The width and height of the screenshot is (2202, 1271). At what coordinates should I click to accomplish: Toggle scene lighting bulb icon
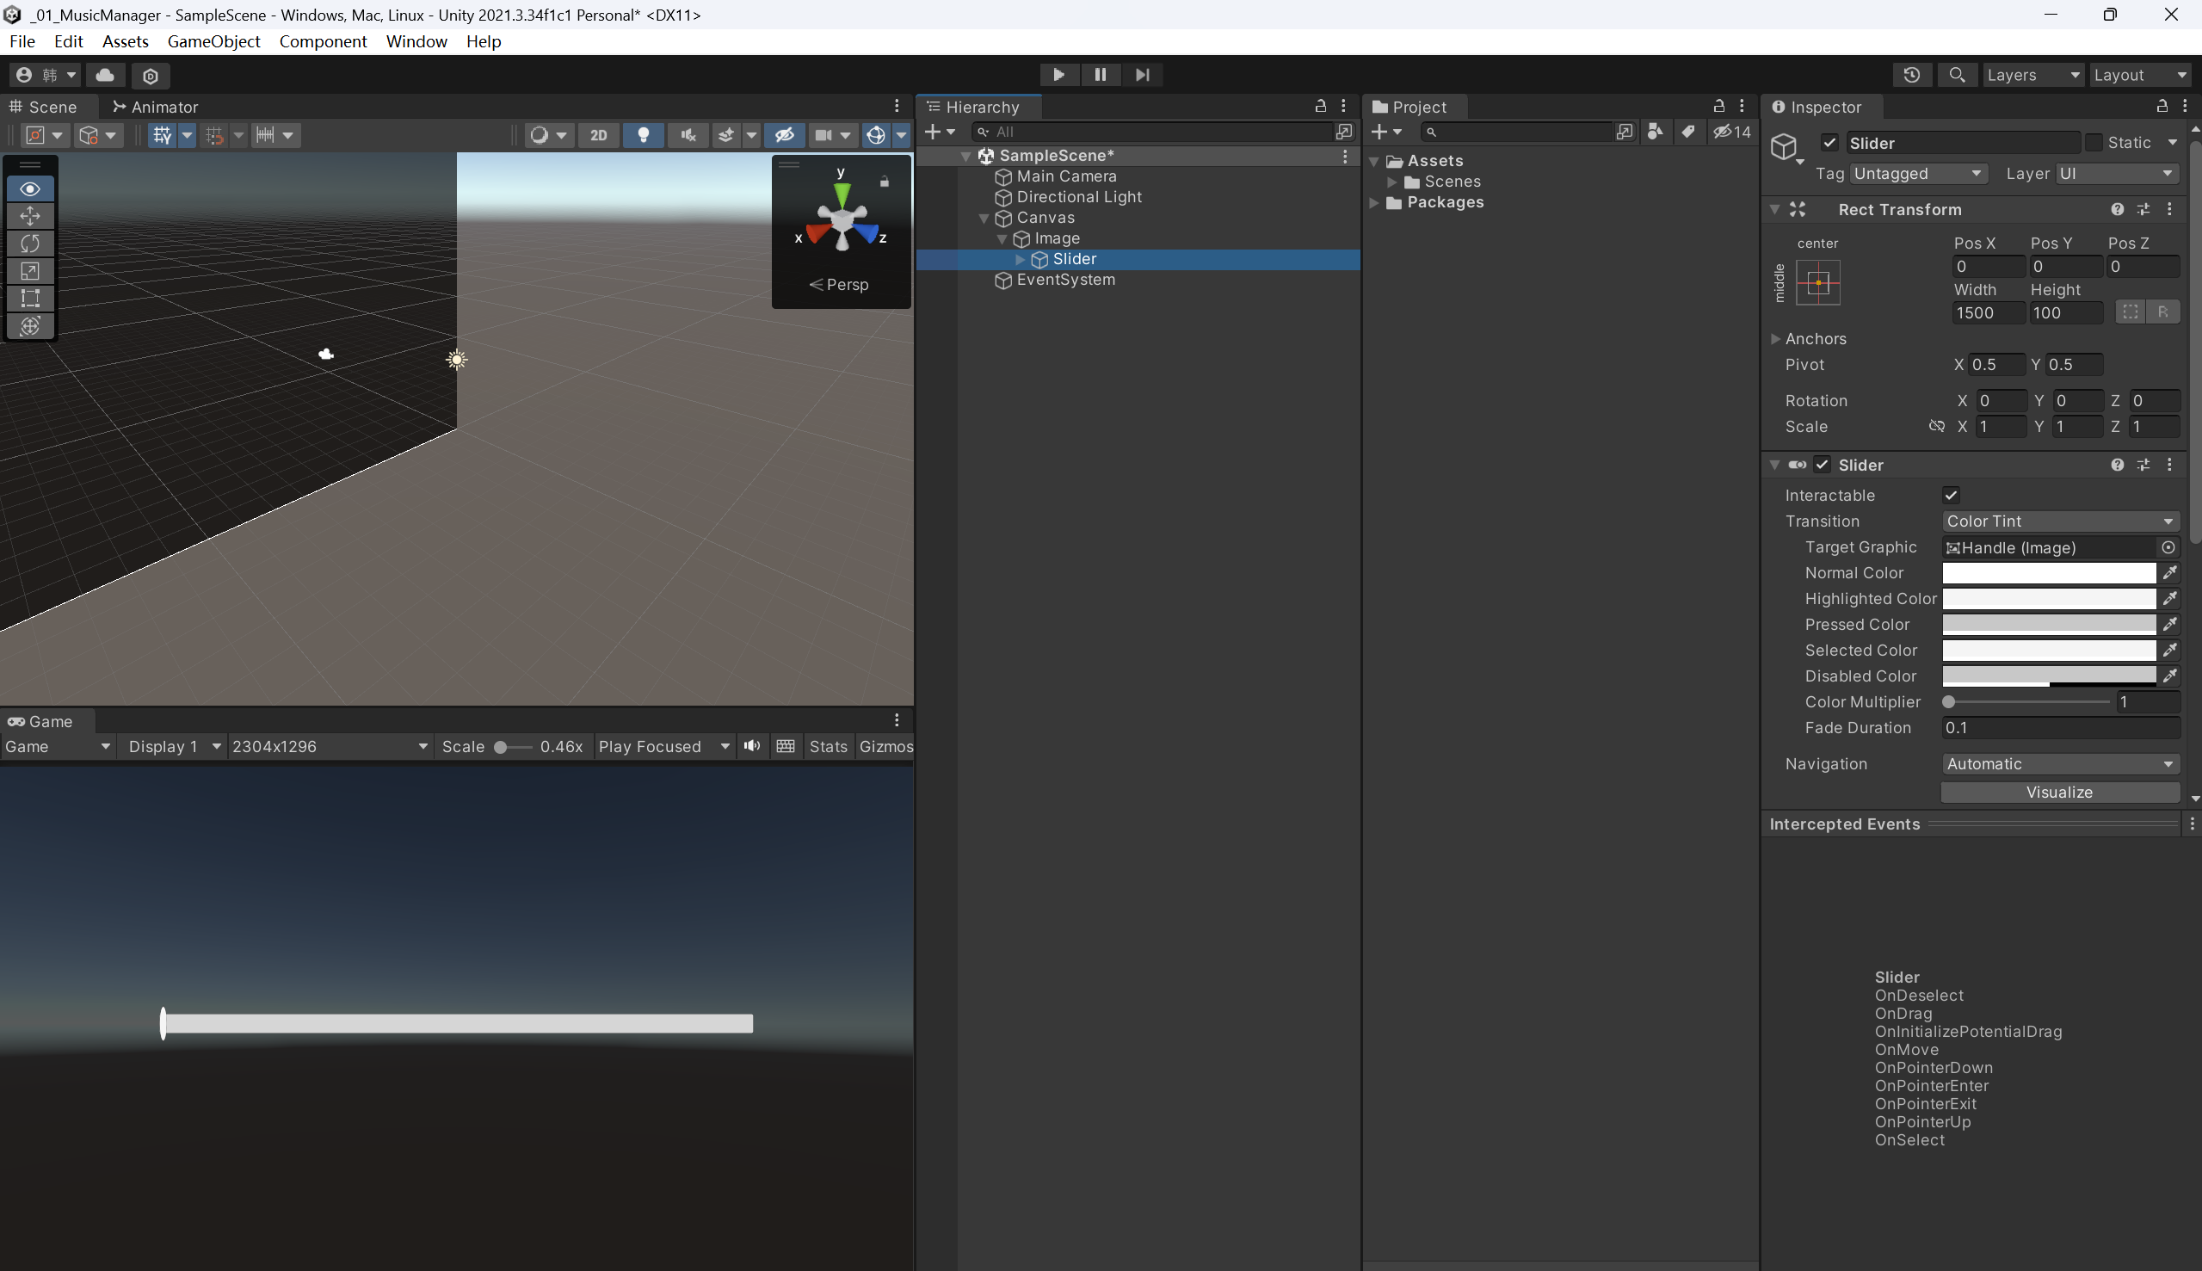(644, 135)
